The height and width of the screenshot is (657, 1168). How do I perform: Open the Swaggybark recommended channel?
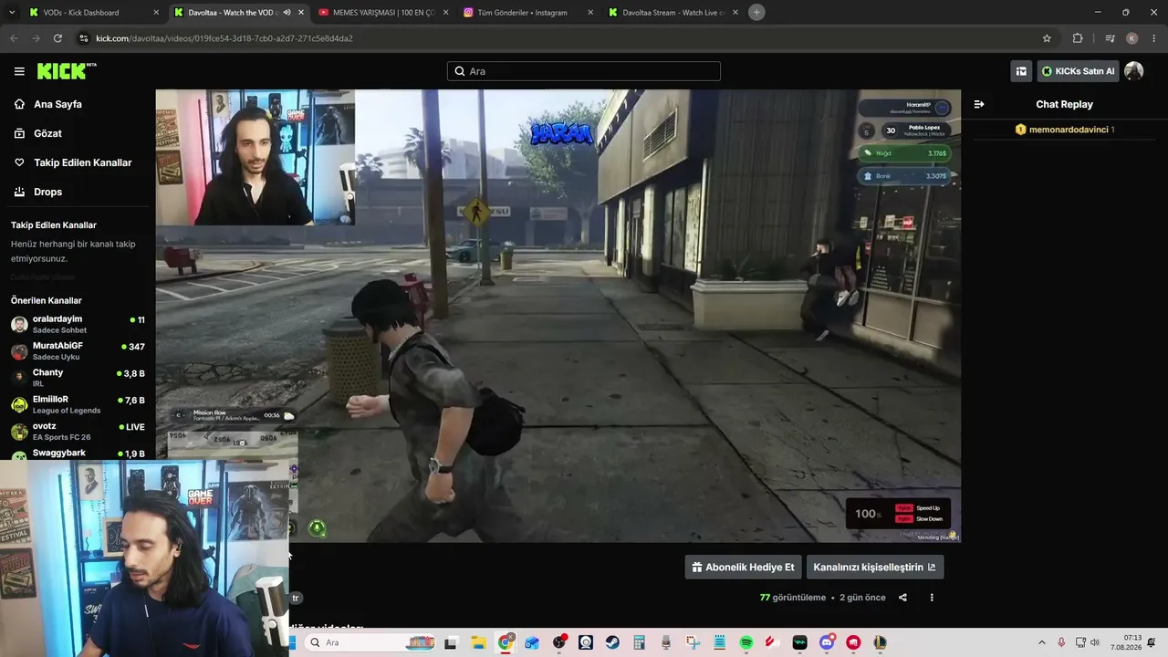click(78, 454)
